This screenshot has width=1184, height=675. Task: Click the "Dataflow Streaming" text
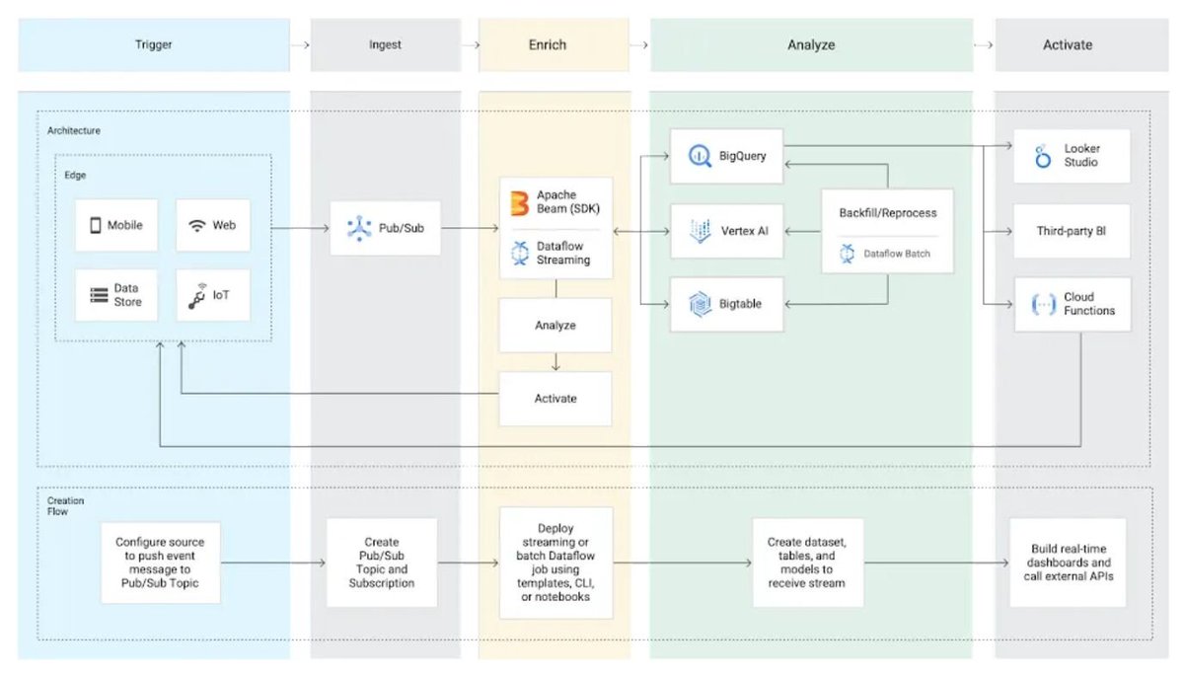563,253
